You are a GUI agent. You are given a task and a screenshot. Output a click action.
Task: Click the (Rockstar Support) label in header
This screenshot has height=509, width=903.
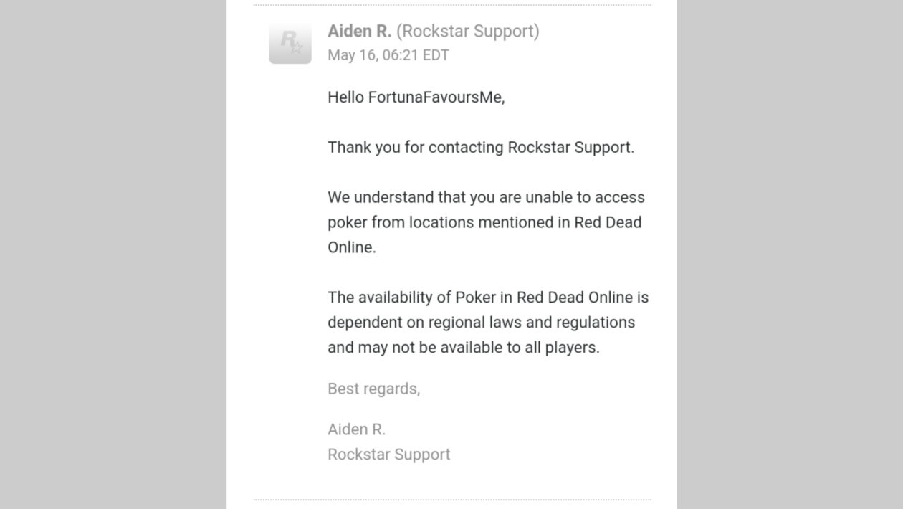click(x=468, y=32)
